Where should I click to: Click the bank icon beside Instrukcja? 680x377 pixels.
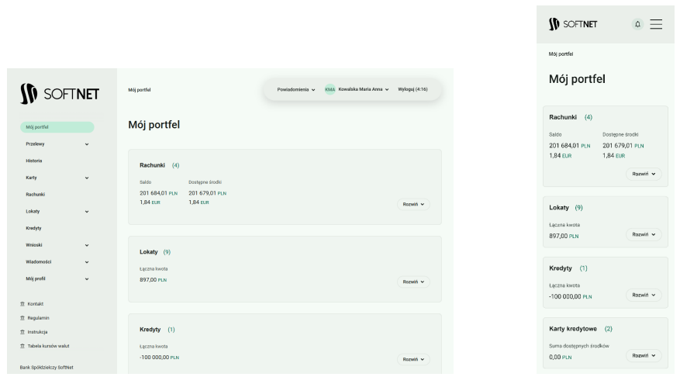(x=22, y=331)
